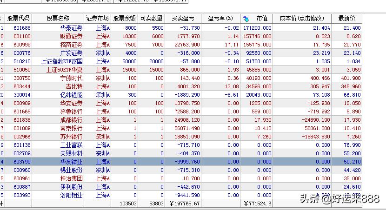This screenshot has height=210, width=386.
Task: Sort by 最新价 column header
Action: coord(346,19)
